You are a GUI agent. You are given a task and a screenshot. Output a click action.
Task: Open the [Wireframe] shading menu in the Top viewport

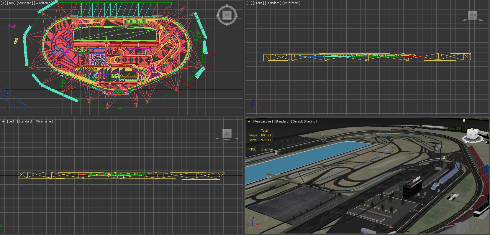click(43, 3)
